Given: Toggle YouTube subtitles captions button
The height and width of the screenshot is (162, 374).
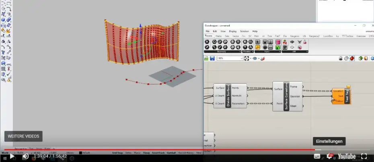Looking at the screenshot, I should 317,156.
